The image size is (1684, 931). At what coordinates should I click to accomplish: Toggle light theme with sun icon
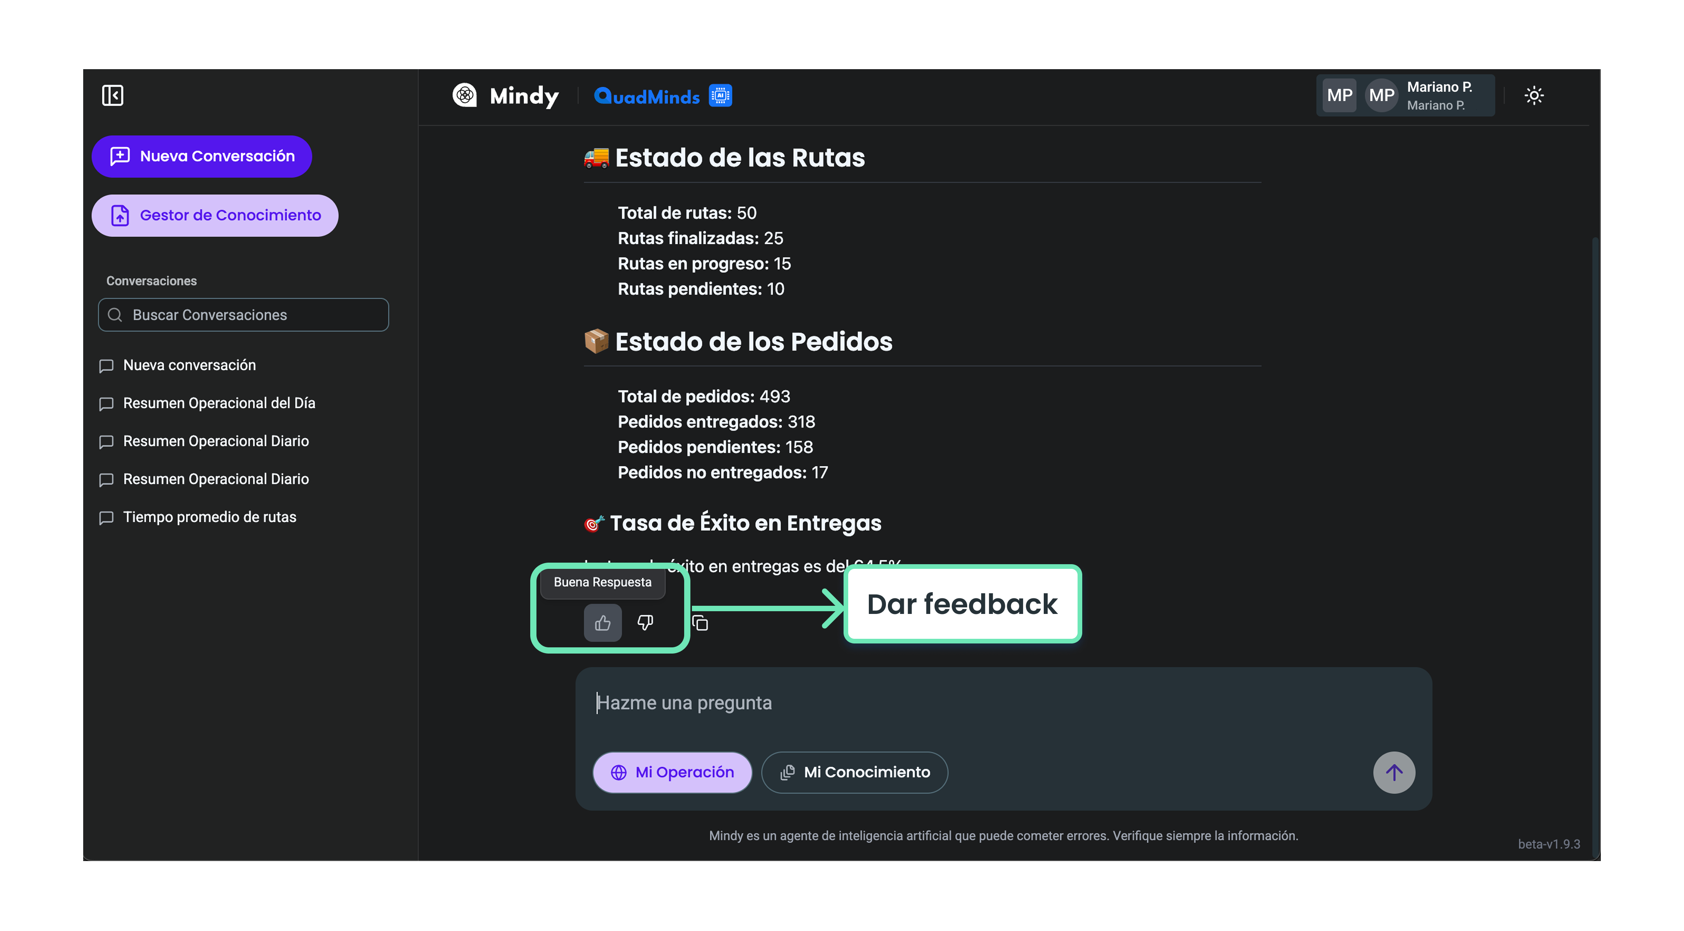1534,95
